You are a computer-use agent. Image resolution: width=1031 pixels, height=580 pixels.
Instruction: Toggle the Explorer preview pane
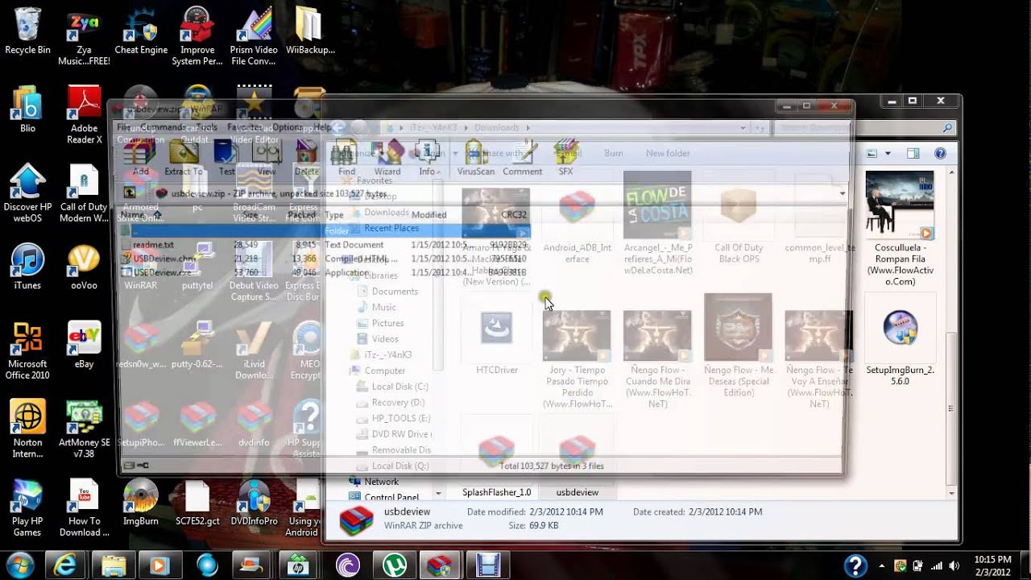tap(913, 153)
